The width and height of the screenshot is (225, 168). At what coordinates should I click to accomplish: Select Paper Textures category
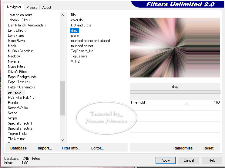tap(19, 82)
